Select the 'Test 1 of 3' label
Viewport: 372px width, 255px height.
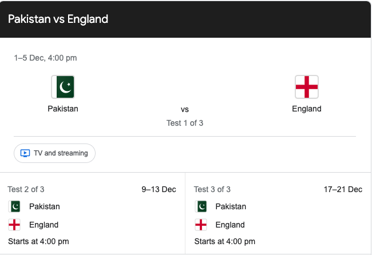click(x=185, y=122)
